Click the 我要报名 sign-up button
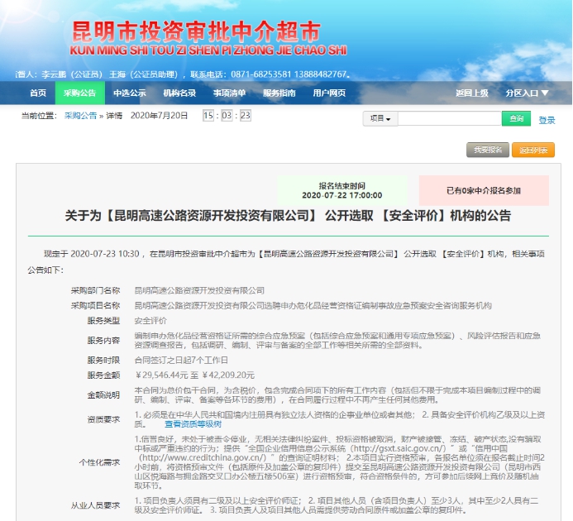Viewport: 573px width, 521px height. 487,150
